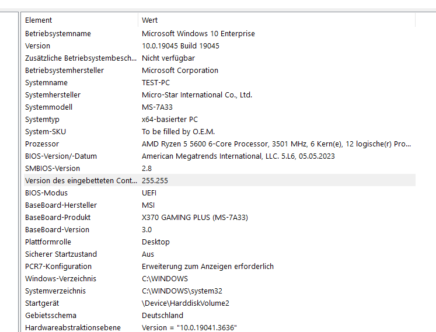This screenshot has height=332, width=436.
Task: Select the Sicherer Startzustand row label
Action: [x=61, y=254]
